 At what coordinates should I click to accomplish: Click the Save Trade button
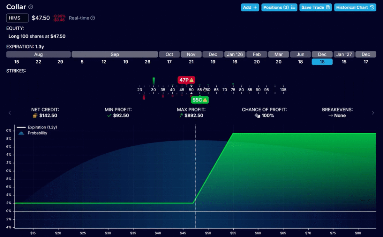tap(315, 7)
